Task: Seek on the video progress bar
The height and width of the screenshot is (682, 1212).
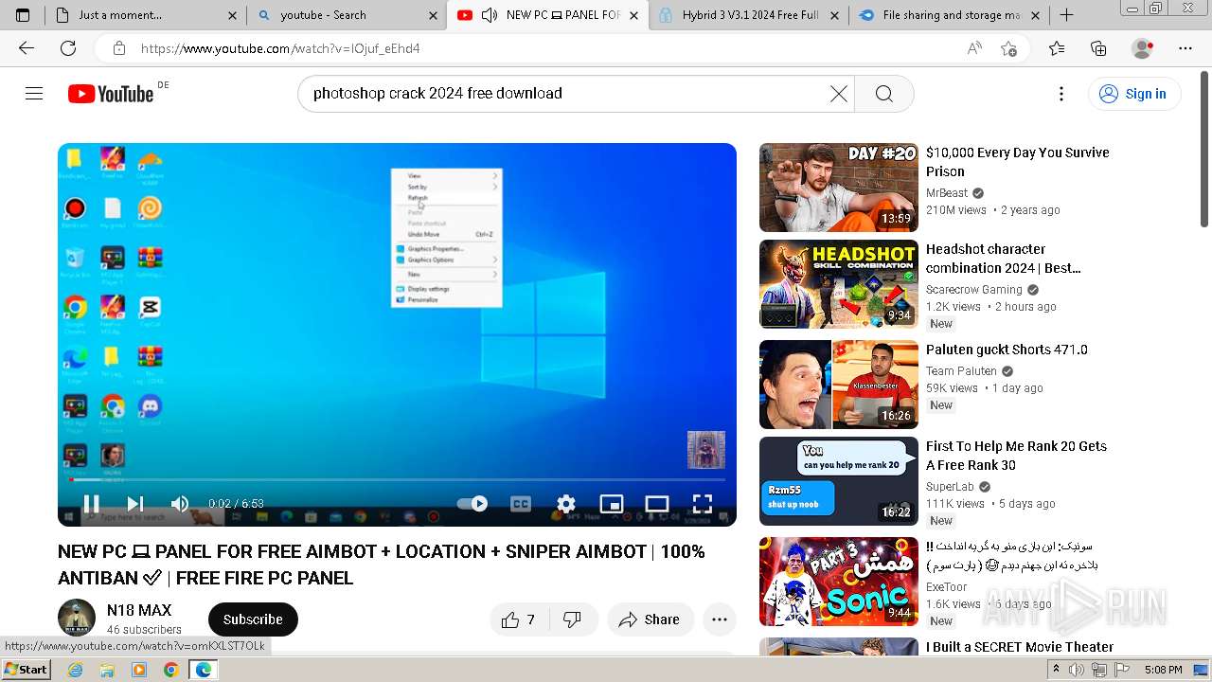Action: 397,479
